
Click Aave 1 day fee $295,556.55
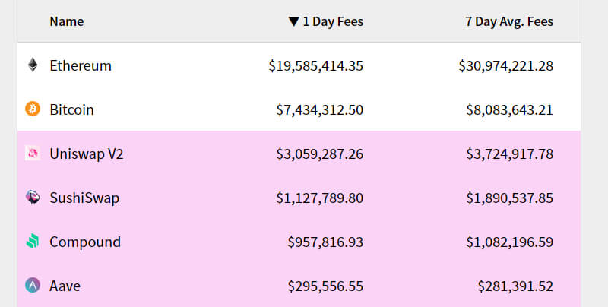(325, 286)
